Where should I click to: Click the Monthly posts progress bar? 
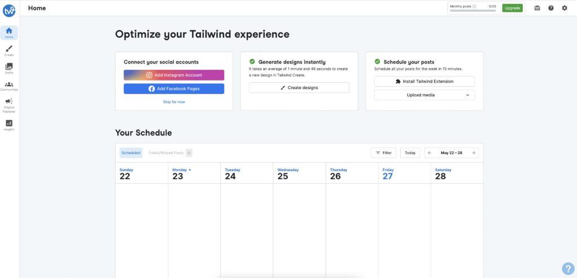click(473, 11)
